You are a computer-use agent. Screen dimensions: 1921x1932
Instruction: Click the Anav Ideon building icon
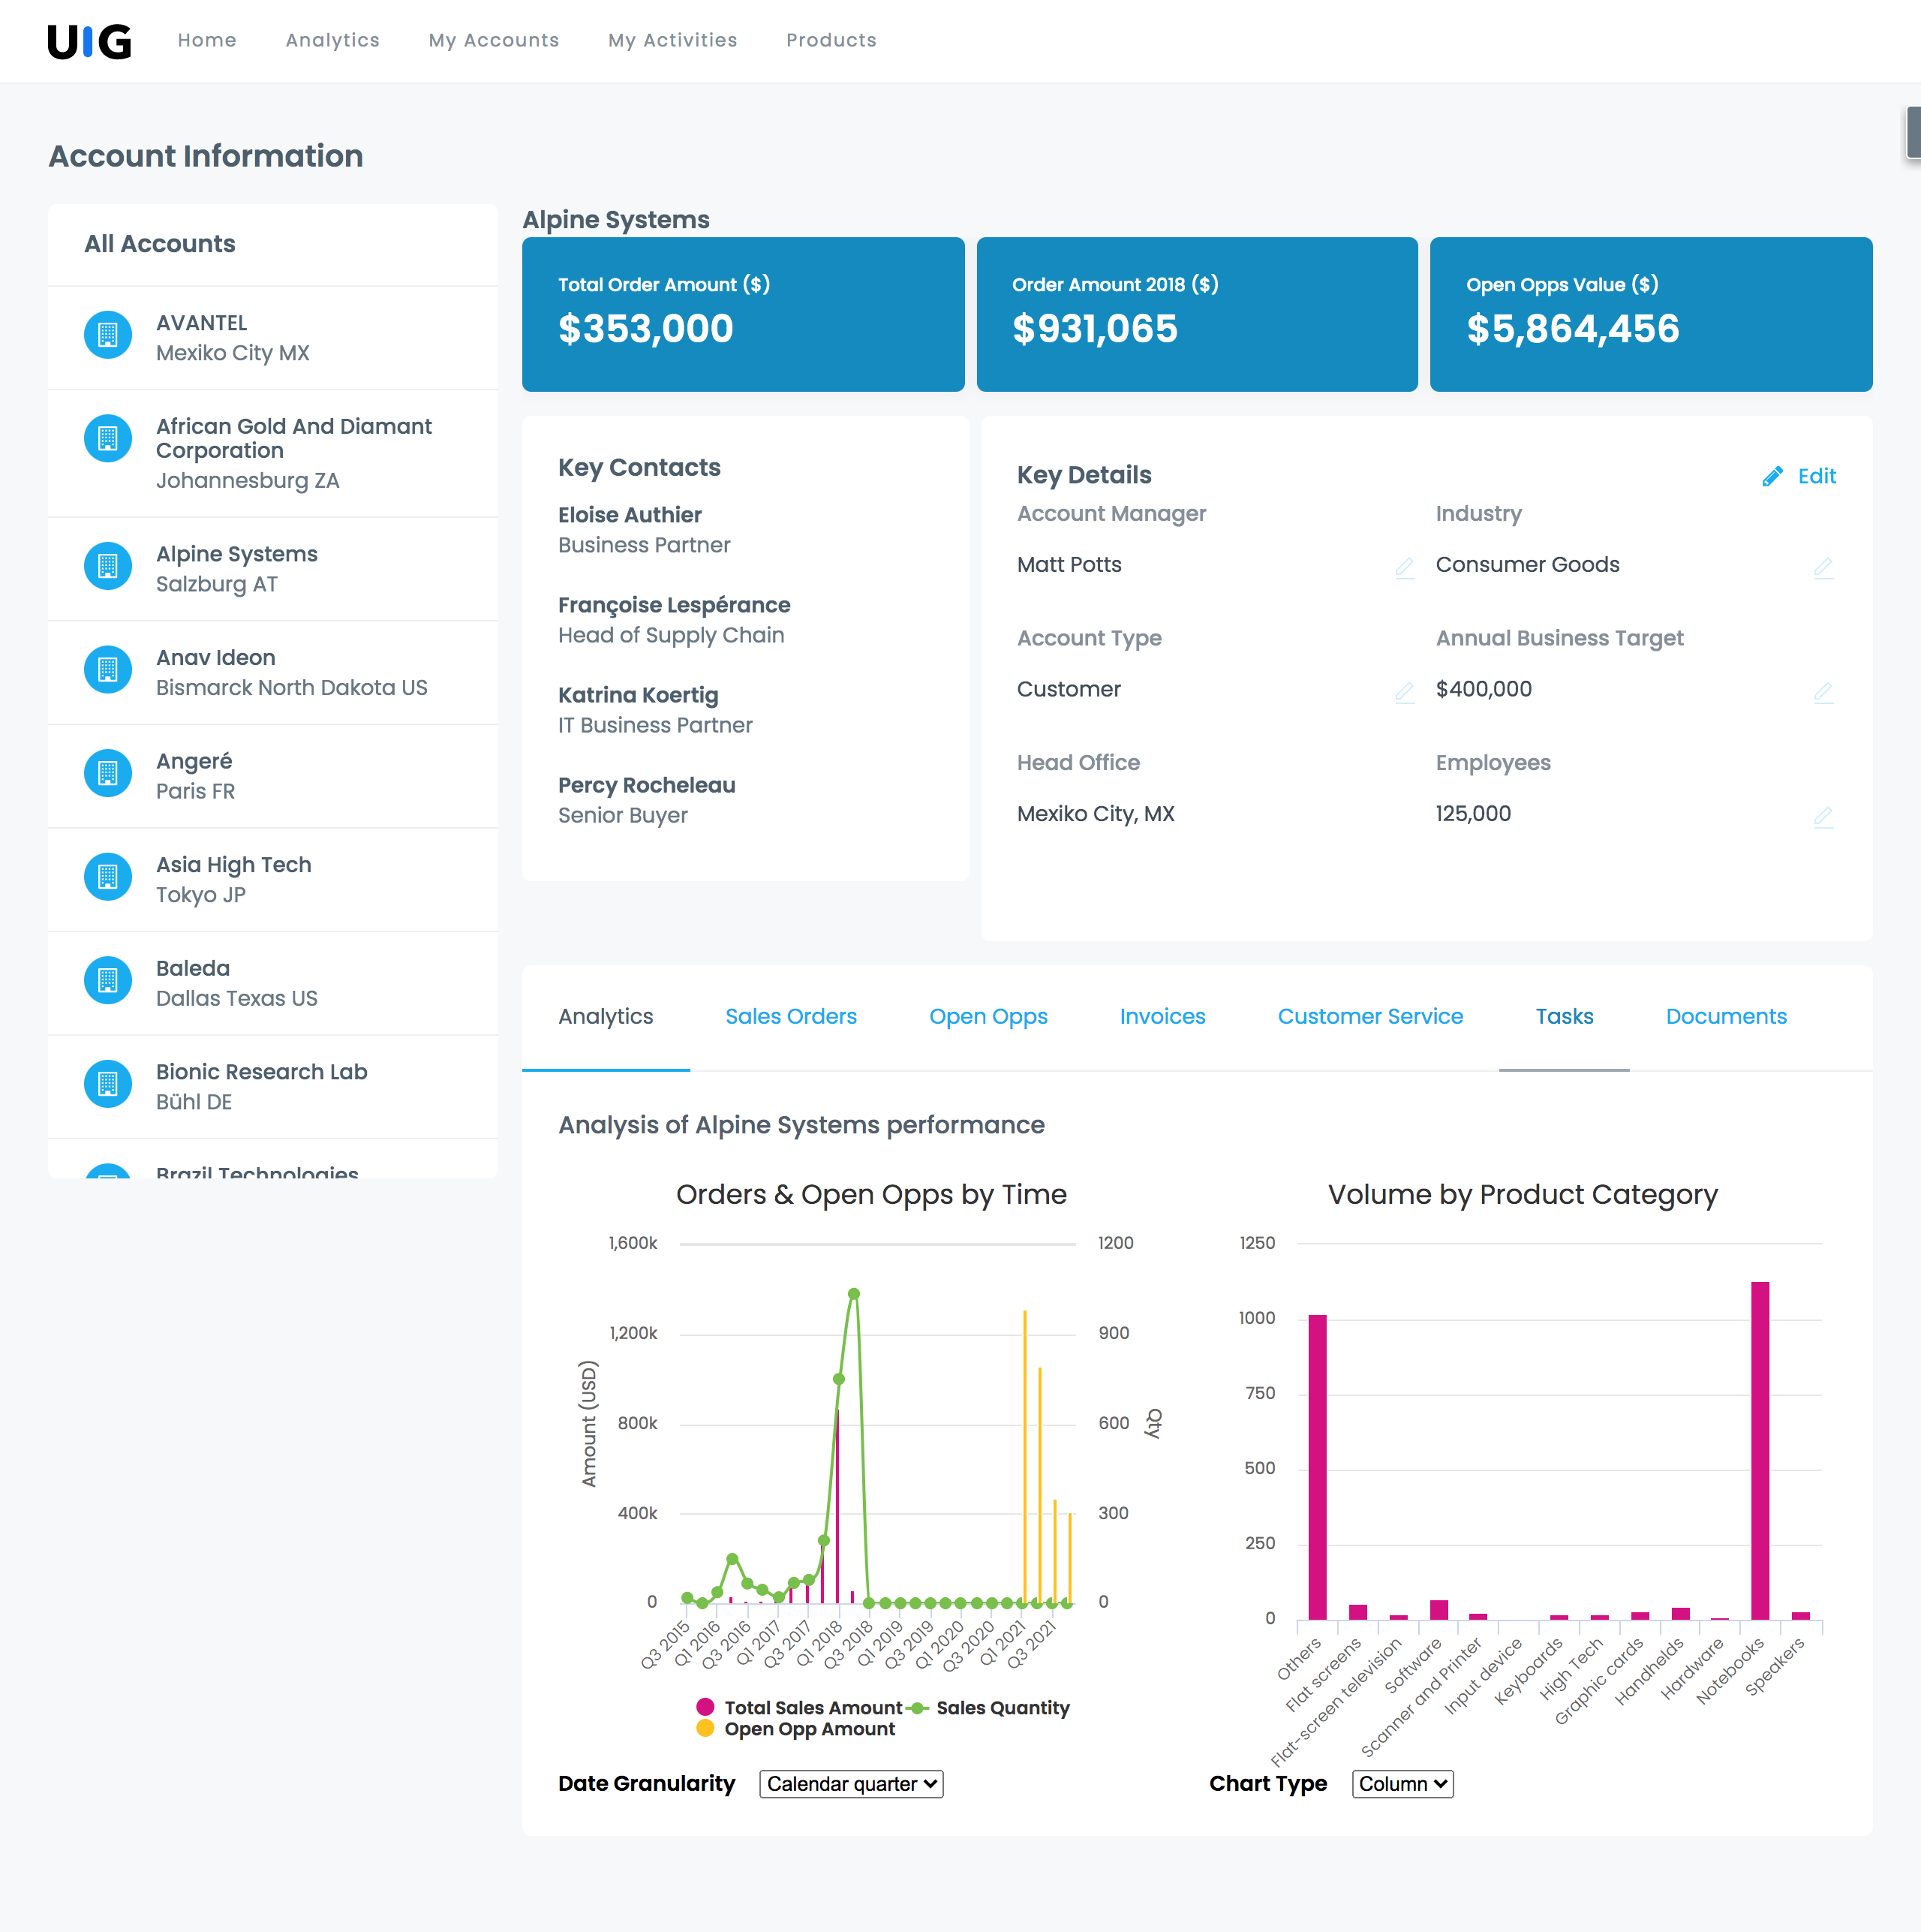(108, 669)
